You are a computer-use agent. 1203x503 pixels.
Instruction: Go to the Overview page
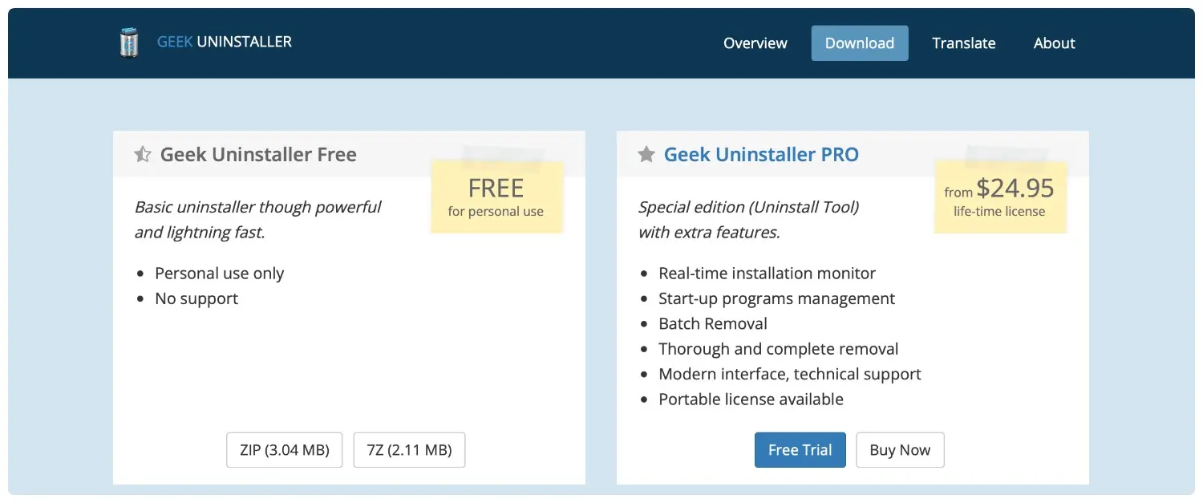(x=755, y=43)
